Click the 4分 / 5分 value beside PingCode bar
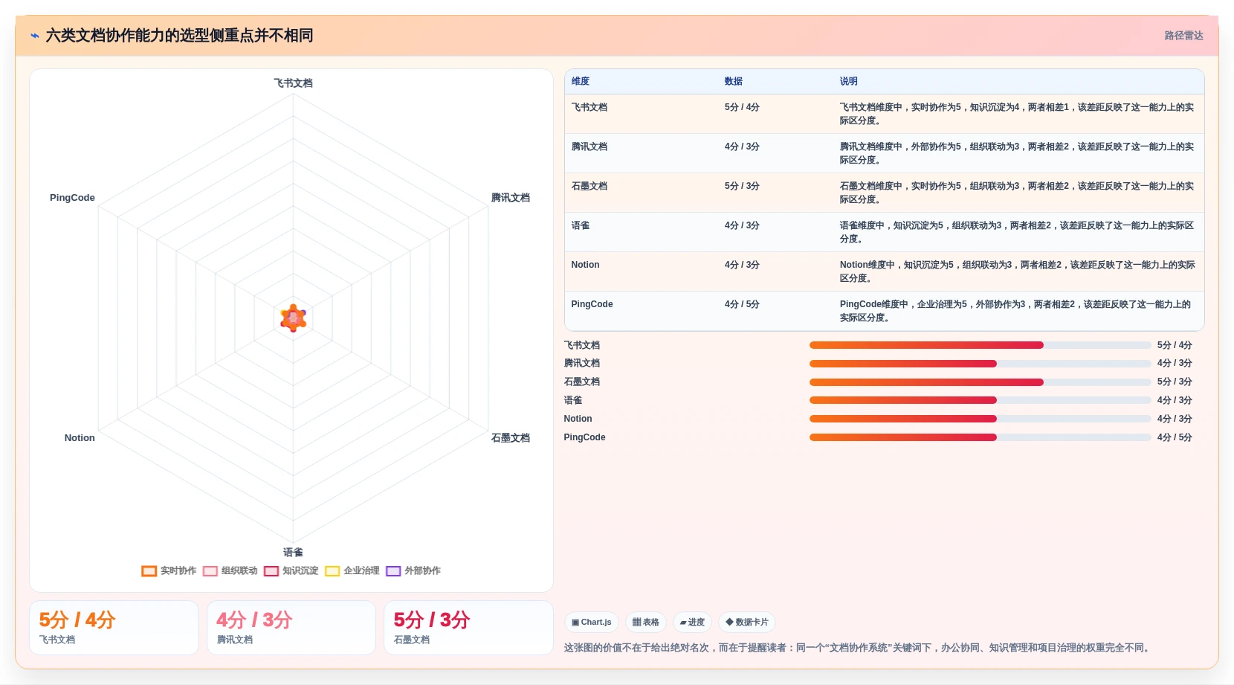Image resolution: width=1234 pixels, height=685 pixels. [1175, 437]
